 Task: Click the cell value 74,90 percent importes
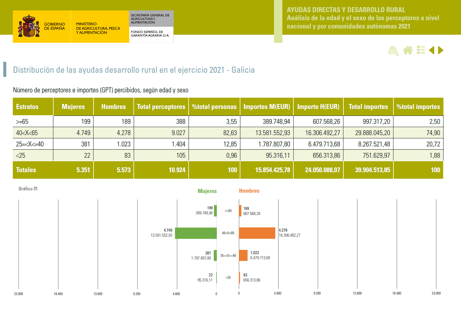tap(433, 133)
